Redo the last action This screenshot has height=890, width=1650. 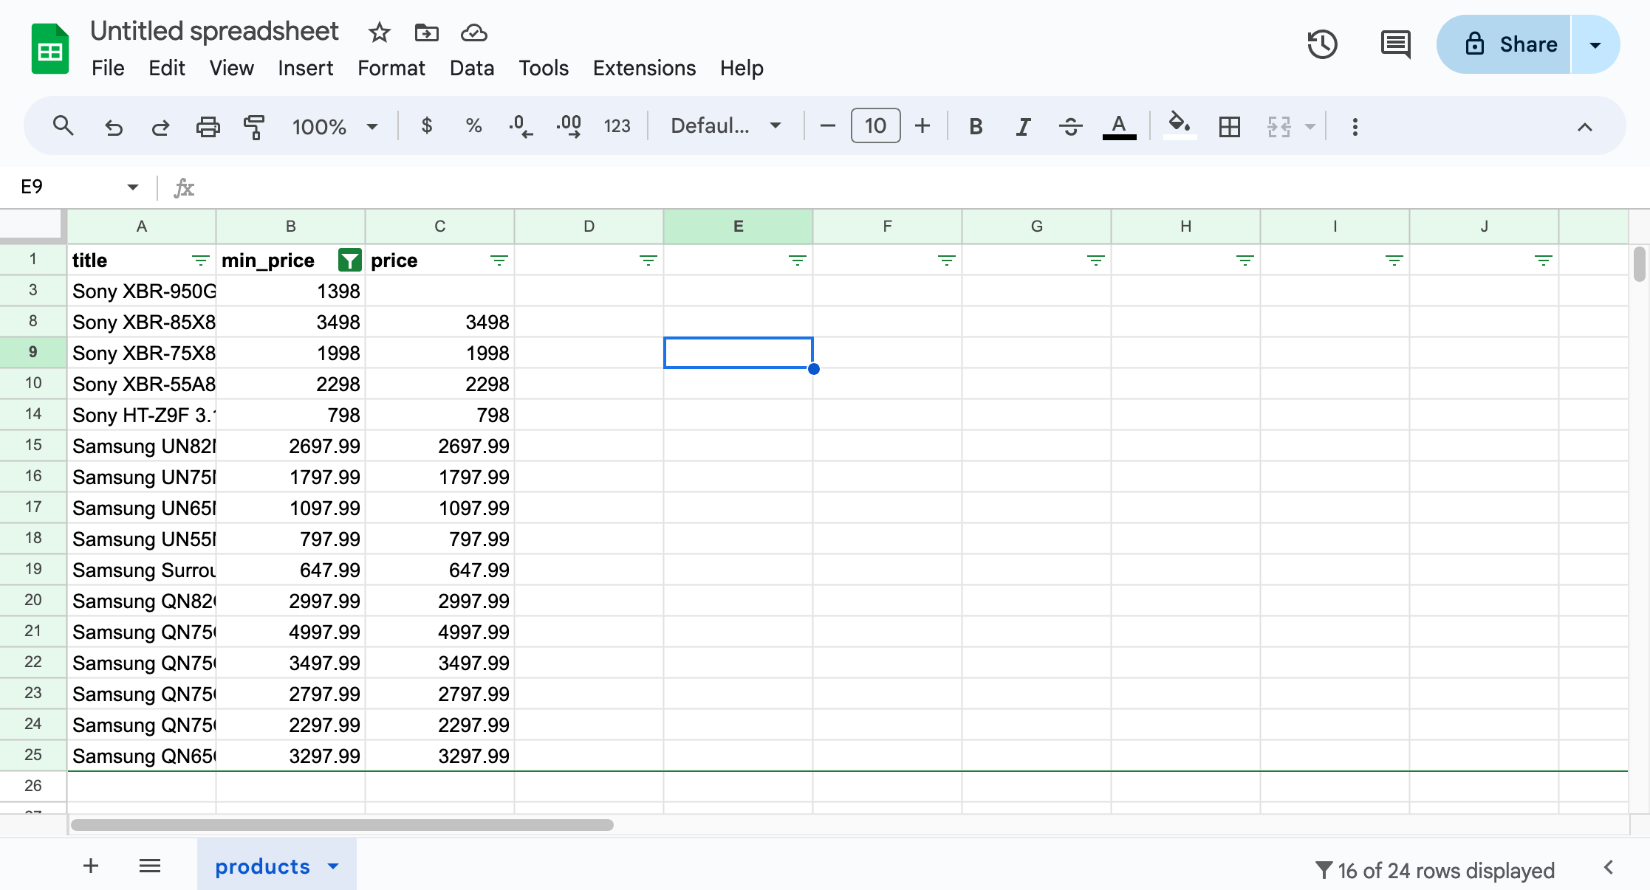point(160,125)
